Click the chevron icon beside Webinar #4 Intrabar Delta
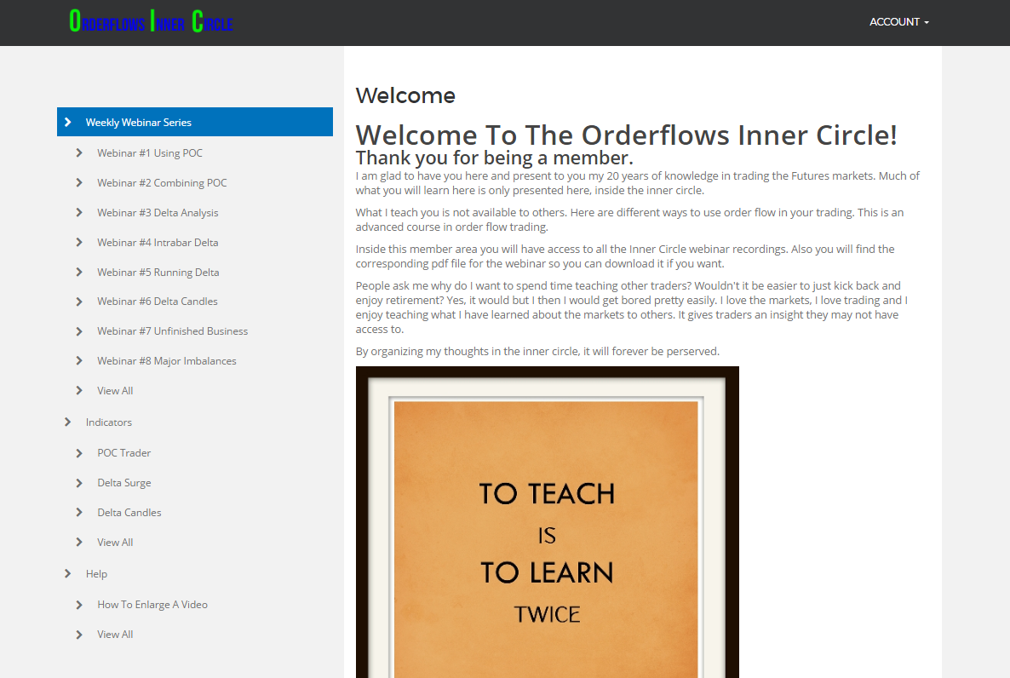Screen dimensions: 1010x678 coord(79,243)
